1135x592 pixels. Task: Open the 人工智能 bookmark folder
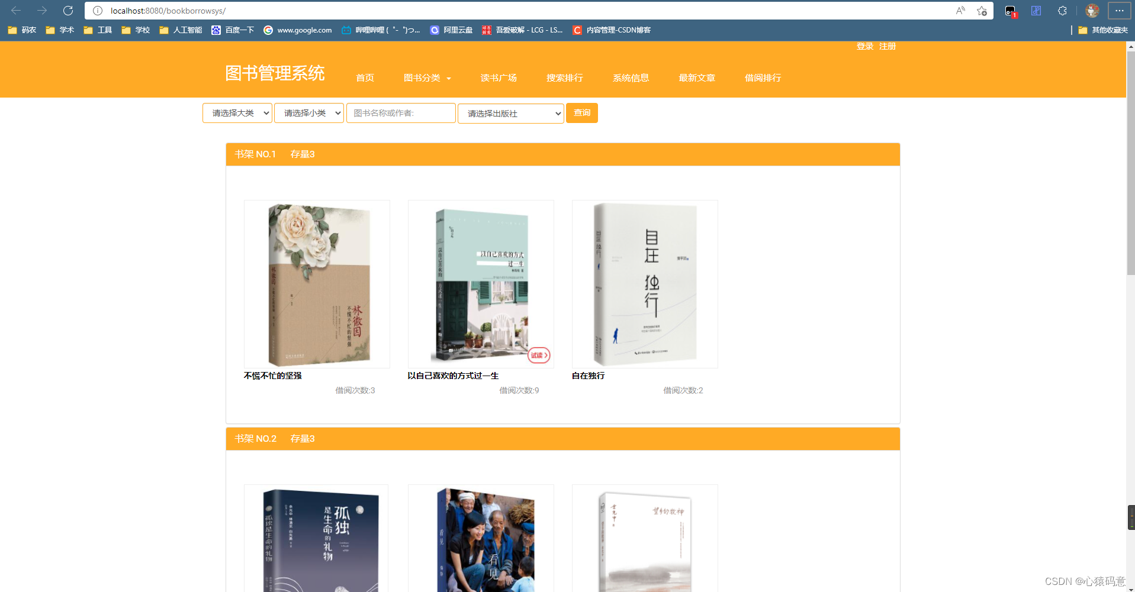[x=181, y=30]
